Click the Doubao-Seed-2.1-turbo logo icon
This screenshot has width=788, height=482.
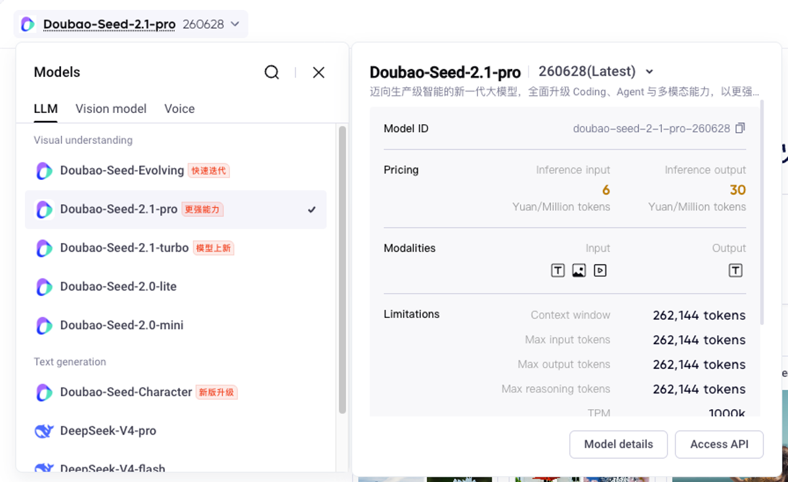(44, 248)
